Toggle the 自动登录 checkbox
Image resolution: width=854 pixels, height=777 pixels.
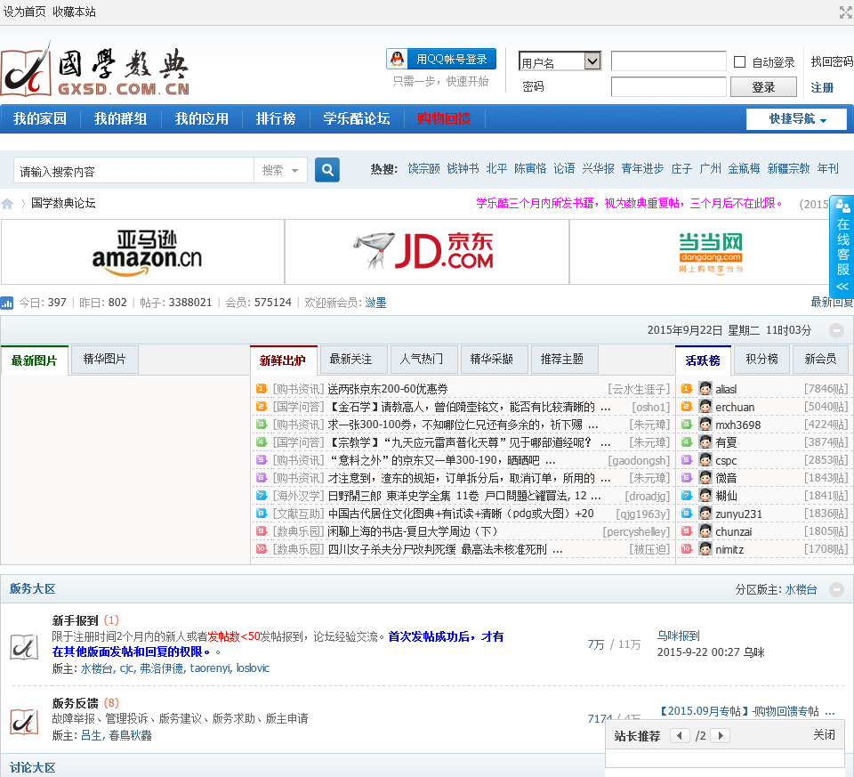[739, 62]
